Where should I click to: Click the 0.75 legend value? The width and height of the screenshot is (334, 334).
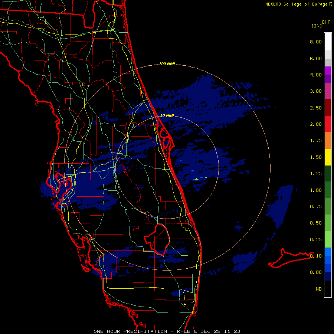tap(316, 207)
